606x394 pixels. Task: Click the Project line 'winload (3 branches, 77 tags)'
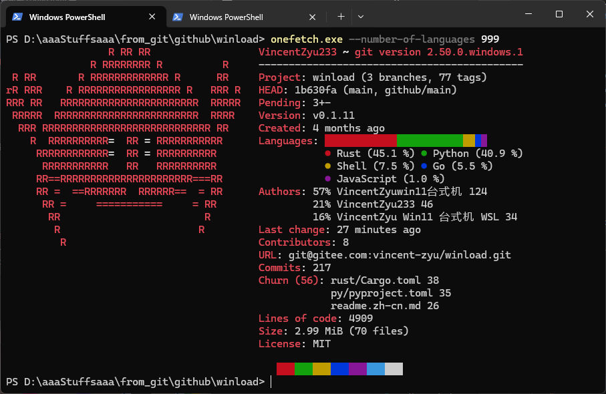[400, 77]
